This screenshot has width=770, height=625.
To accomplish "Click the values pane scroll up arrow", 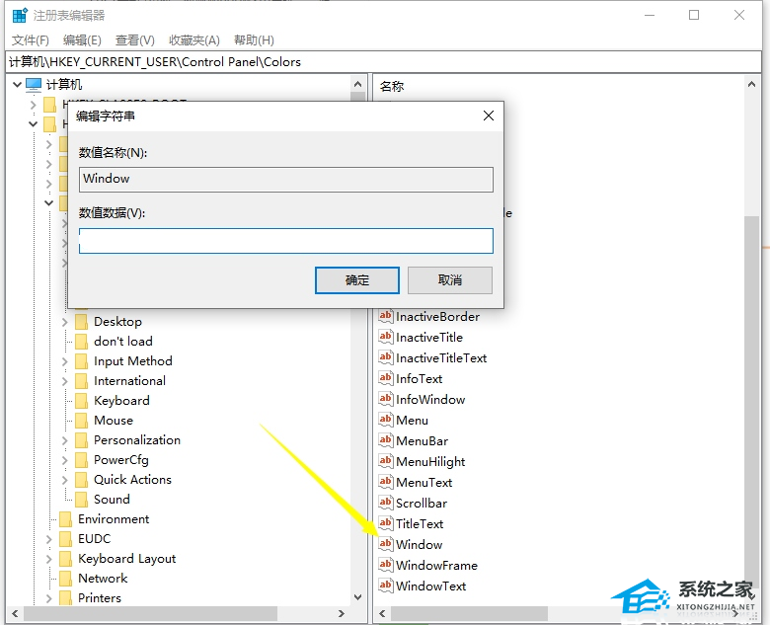I will [751, 85].
